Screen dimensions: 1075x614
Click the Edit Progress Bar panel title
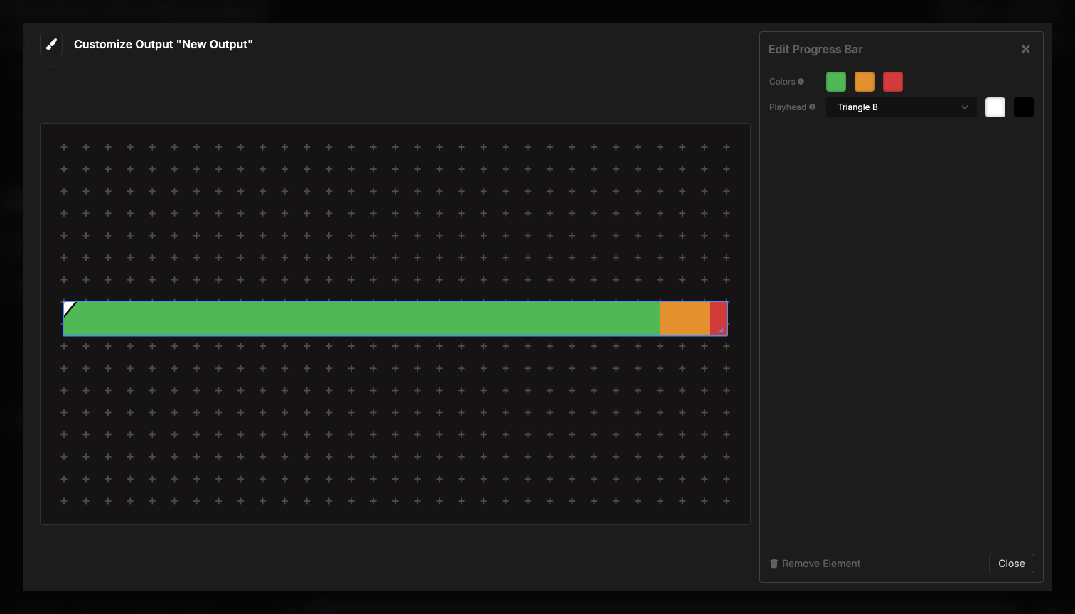pos(815,49)
